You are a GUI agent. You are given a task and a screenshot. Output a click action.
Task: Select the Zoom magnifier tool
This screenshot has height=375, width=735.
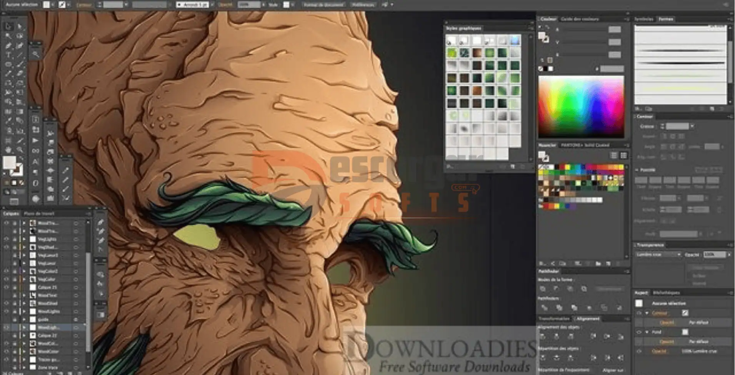click(20, 150)
